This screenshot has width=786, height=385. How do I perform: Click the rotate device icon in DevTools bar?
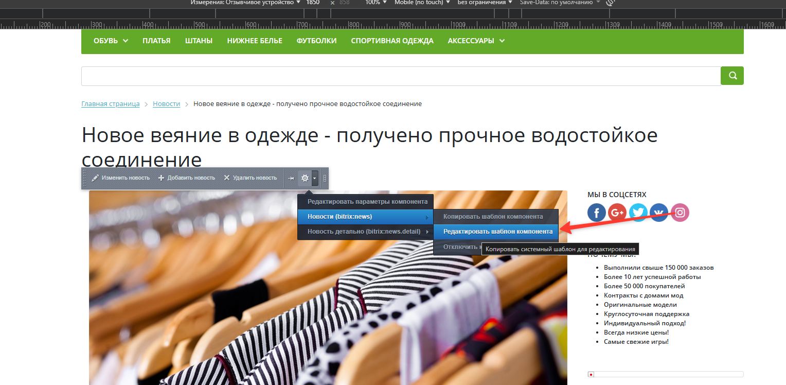[x=611, y=3]
